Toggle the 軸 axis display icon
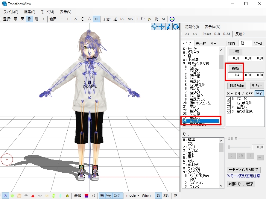 [102, 195]
